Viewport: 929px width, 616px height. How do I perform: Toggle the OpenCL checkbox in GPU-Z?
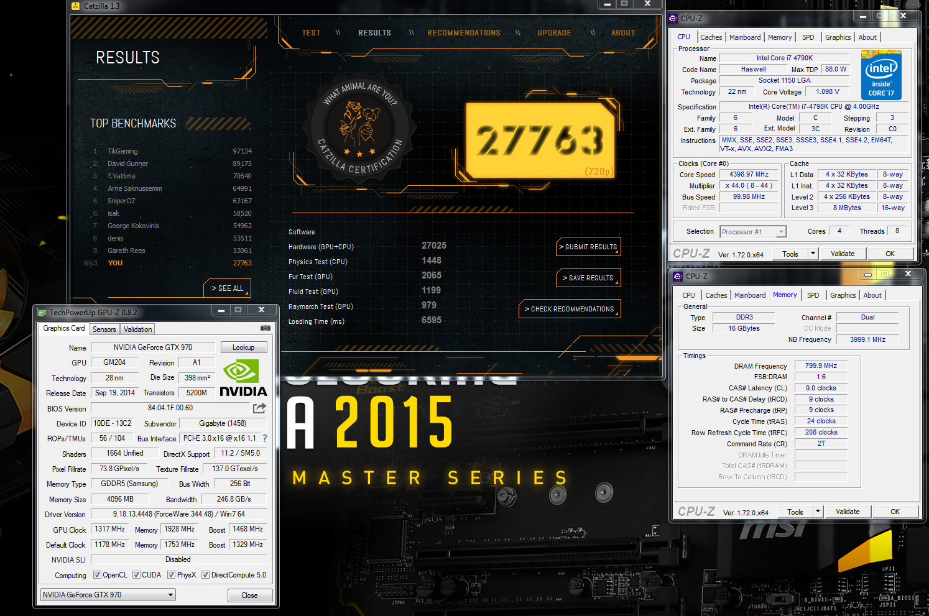click(97, 575)
